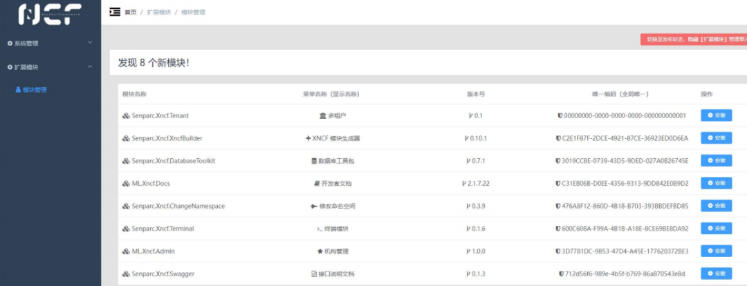The height and width of the screenshot is (286, 747).
Task: Click the Senparc.Xncf.ChangeNamespace module name
Action: [x=178, y=206]
